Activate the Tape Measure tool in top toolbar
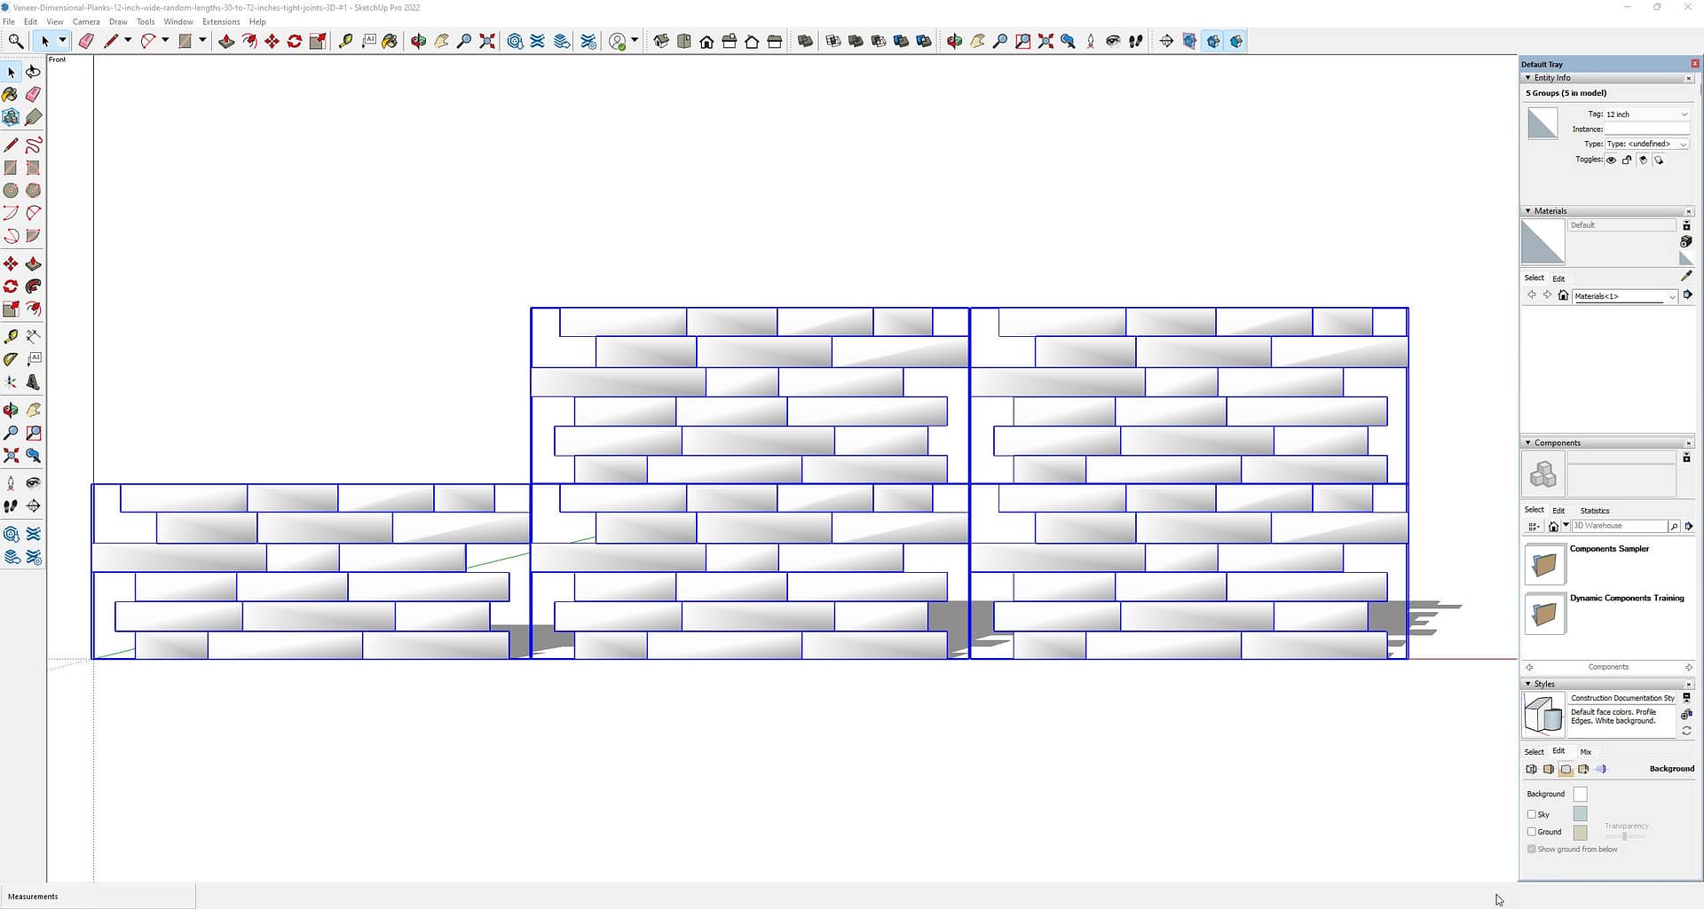 point(345,41)
